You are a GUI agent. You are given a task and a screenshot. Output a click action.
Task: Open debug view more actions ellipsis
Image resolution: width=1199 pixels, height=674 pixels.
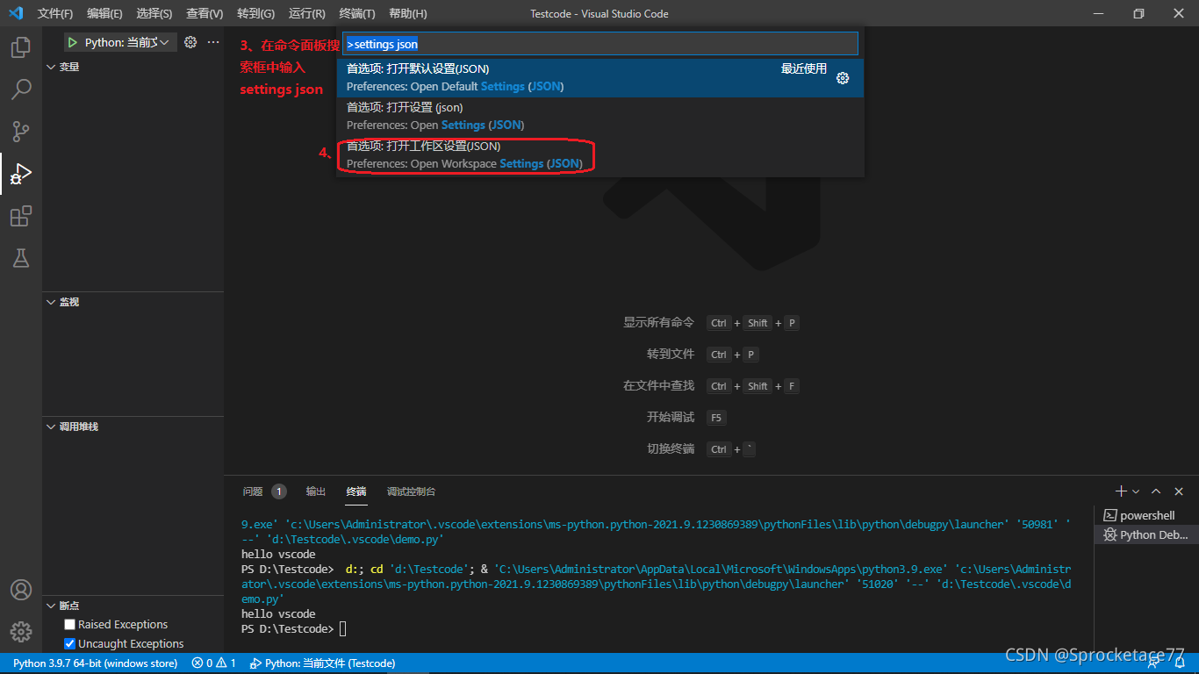pos(213,42)
